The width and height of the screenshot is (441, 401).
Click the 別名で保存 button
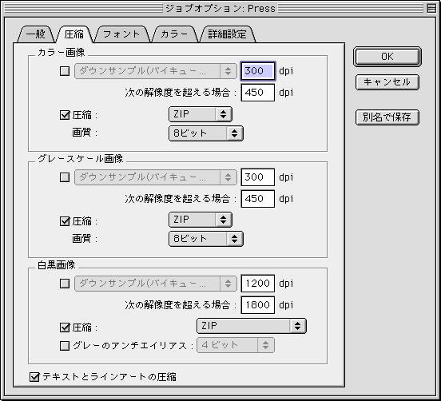[387, 117]
